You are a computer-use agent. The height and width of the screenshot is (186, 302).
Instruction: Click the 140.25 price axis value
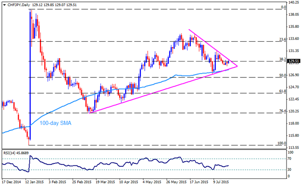(x=294, y=2)
